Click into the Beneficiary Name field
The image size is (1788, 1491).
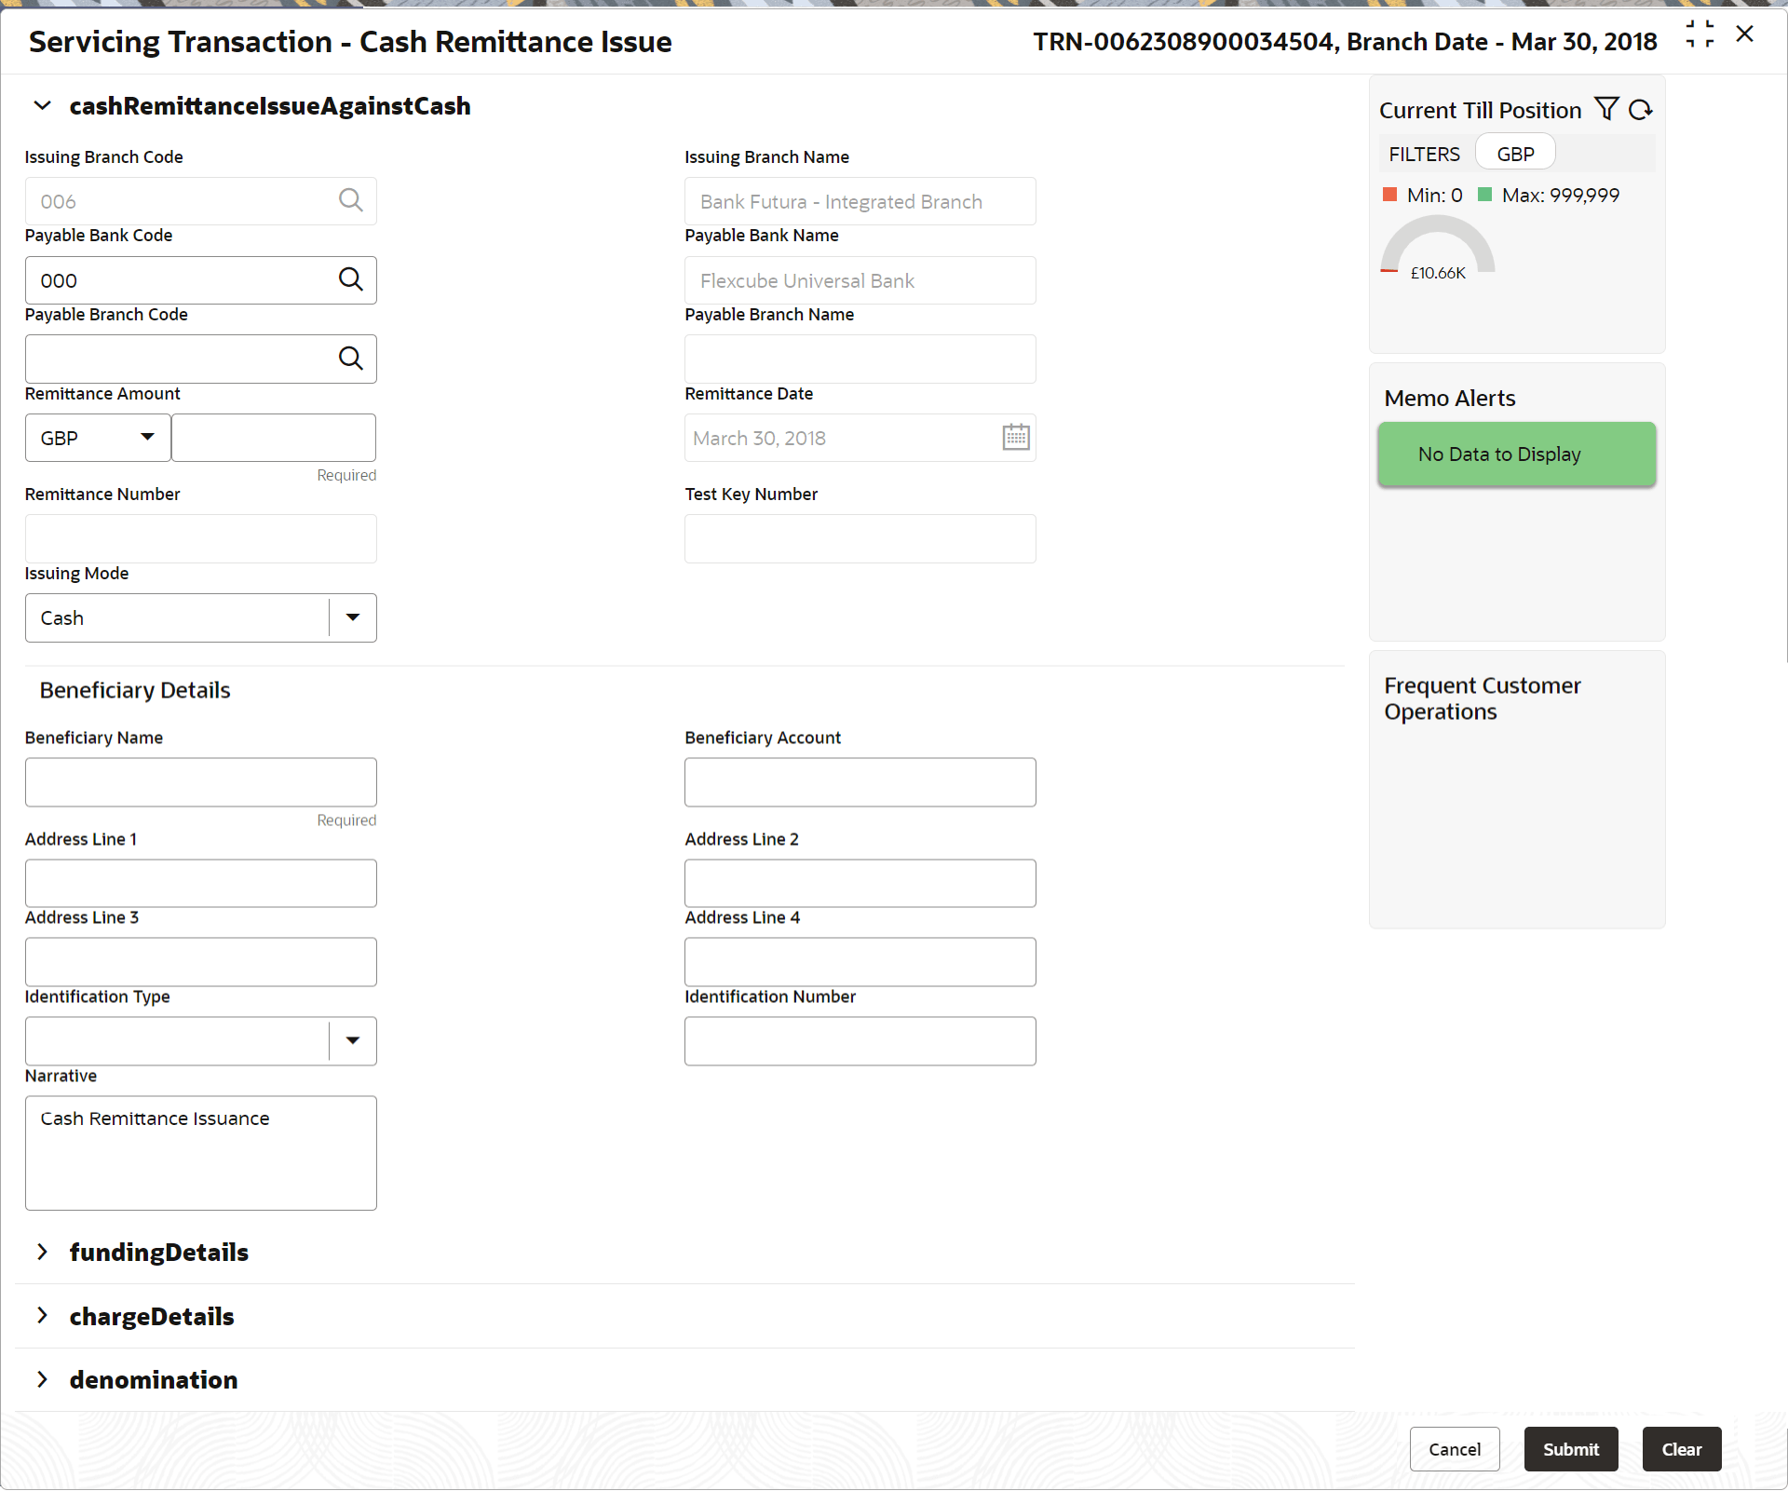pyautogui.click(x=200, y=781)
